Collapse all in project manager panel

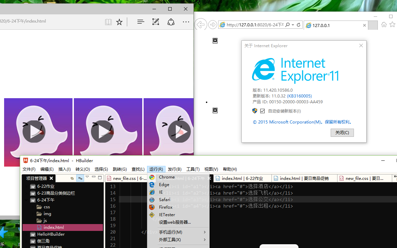pos(72,178)
